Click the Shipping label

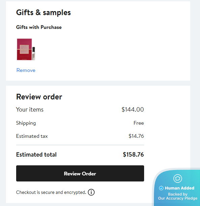(26, 123)
